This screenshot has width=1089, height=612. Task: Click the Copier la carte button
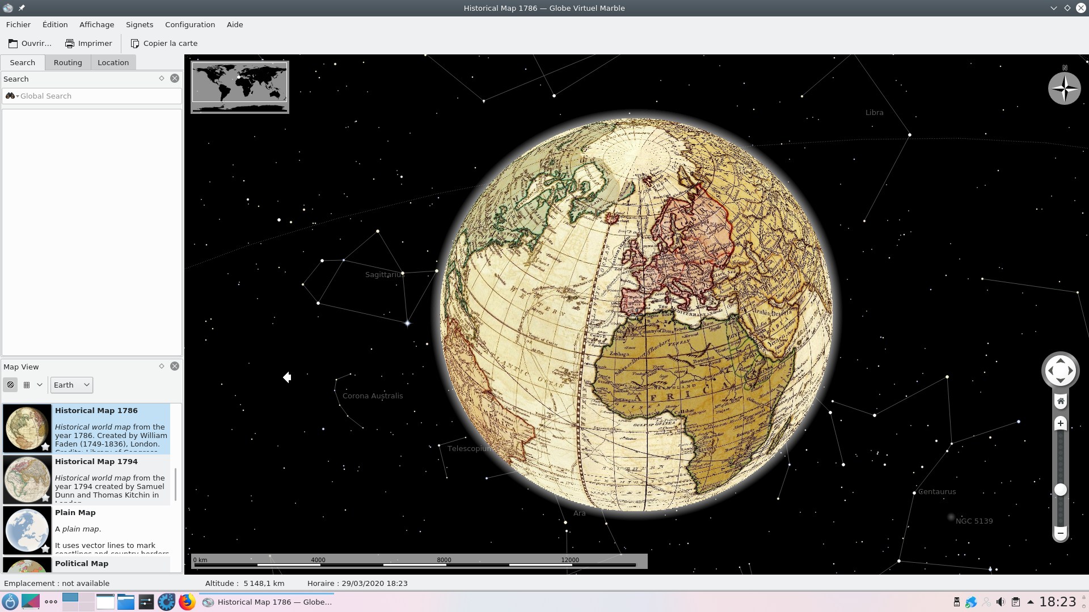pyautogui.click(x=164, y=43)
